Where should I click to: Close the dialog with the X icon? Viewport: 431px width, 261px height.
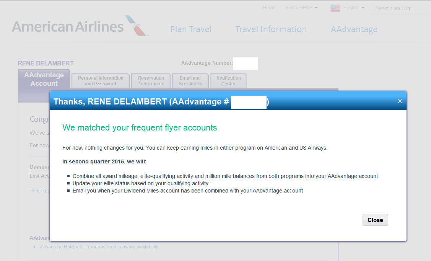(400, 101)
